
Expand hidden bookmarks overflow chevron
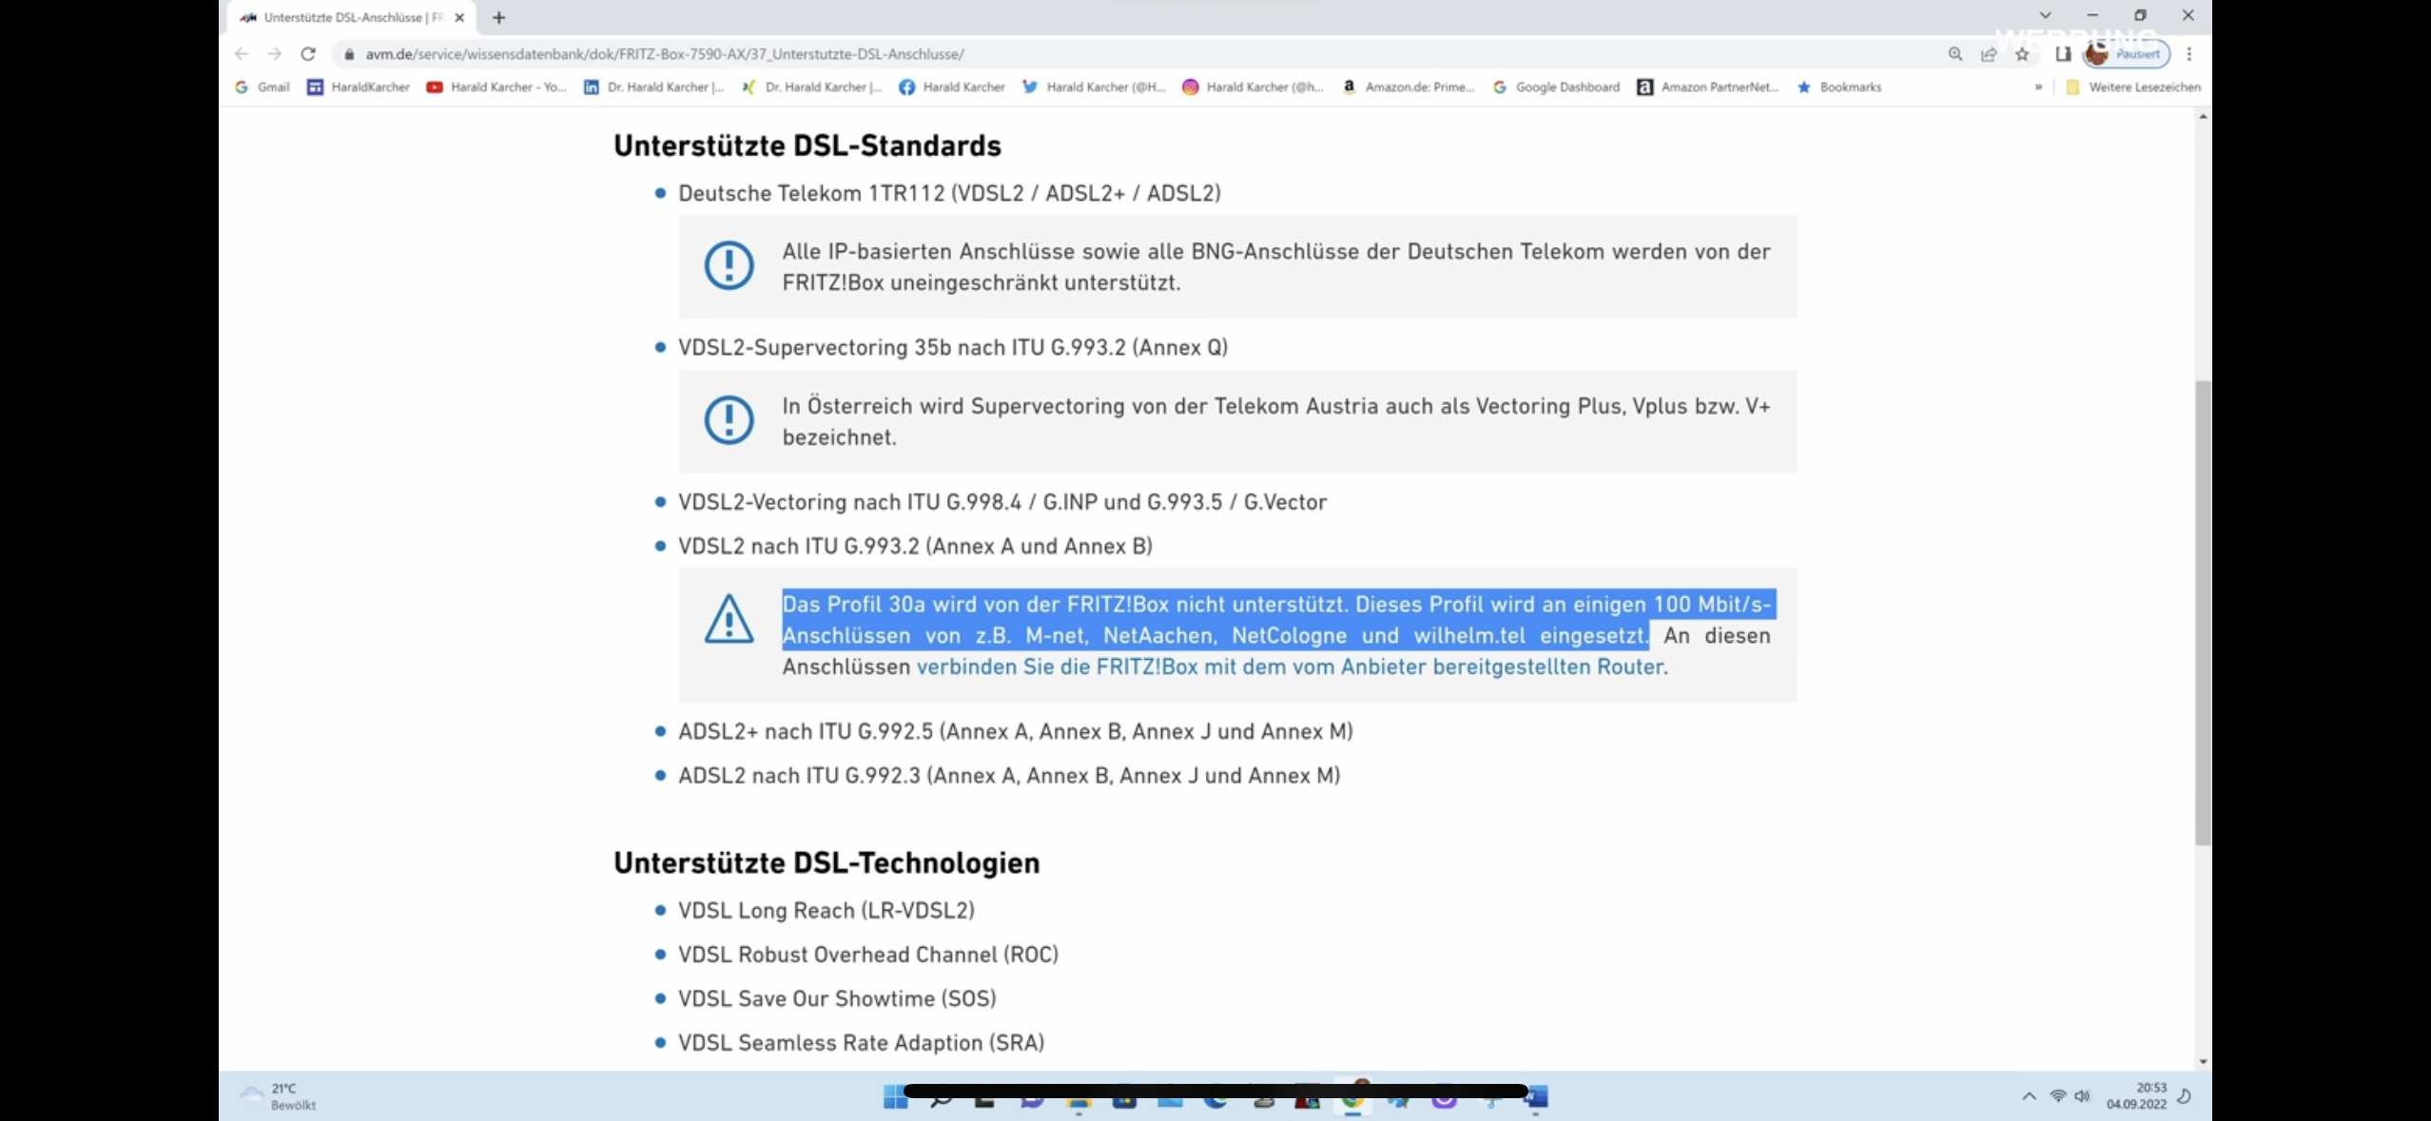(2038, 87)
